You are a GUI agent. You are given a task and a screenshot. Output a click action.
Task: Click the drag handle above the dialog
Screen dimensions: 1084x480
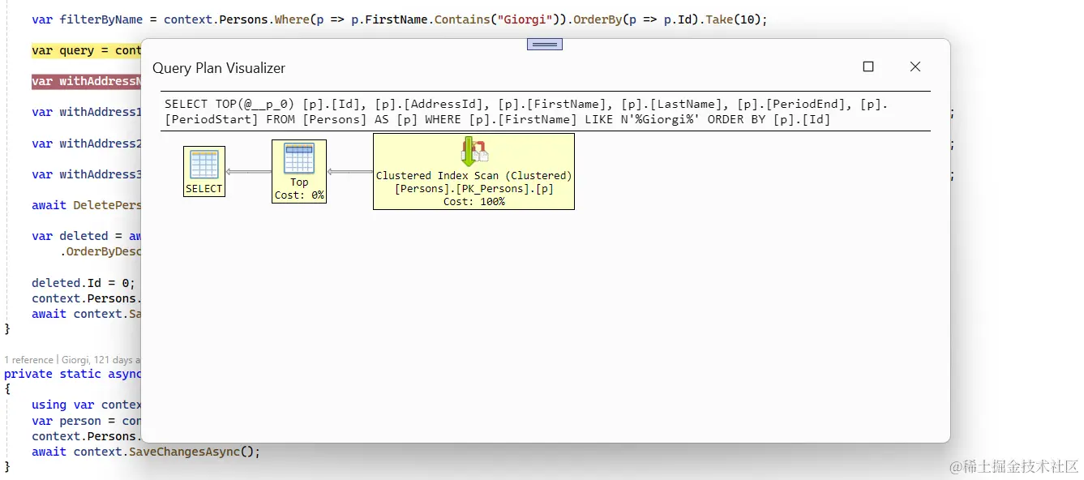click(544, 45)
